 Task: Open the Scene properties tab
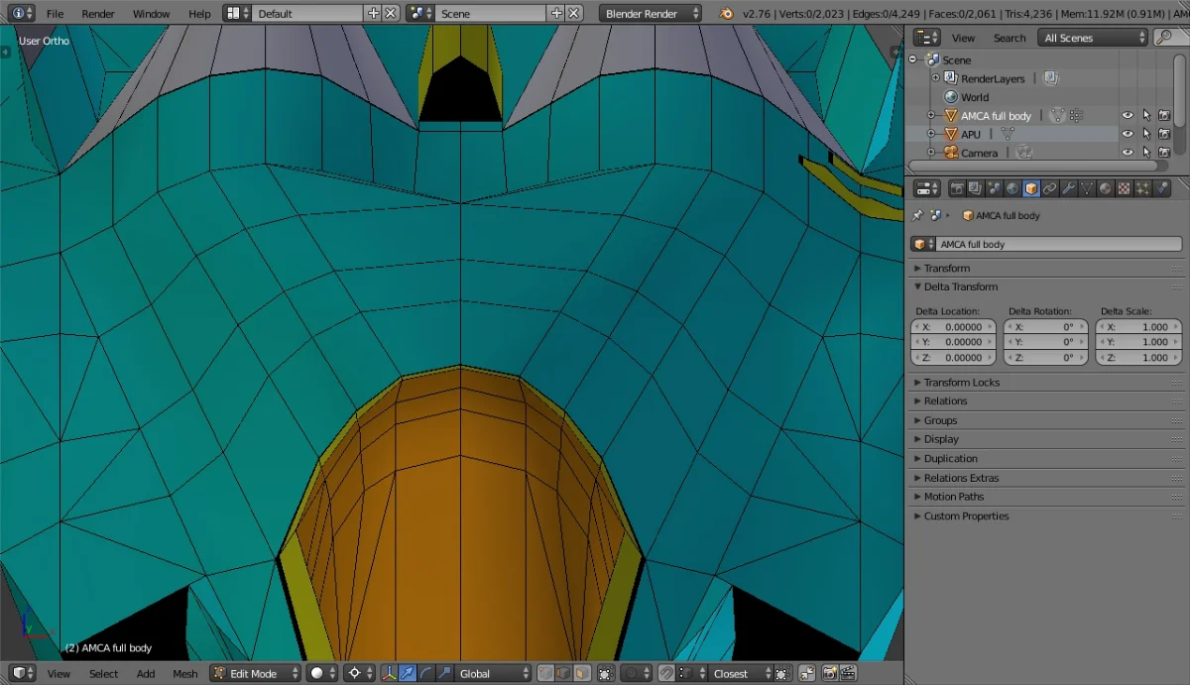(x=995, y=188)
